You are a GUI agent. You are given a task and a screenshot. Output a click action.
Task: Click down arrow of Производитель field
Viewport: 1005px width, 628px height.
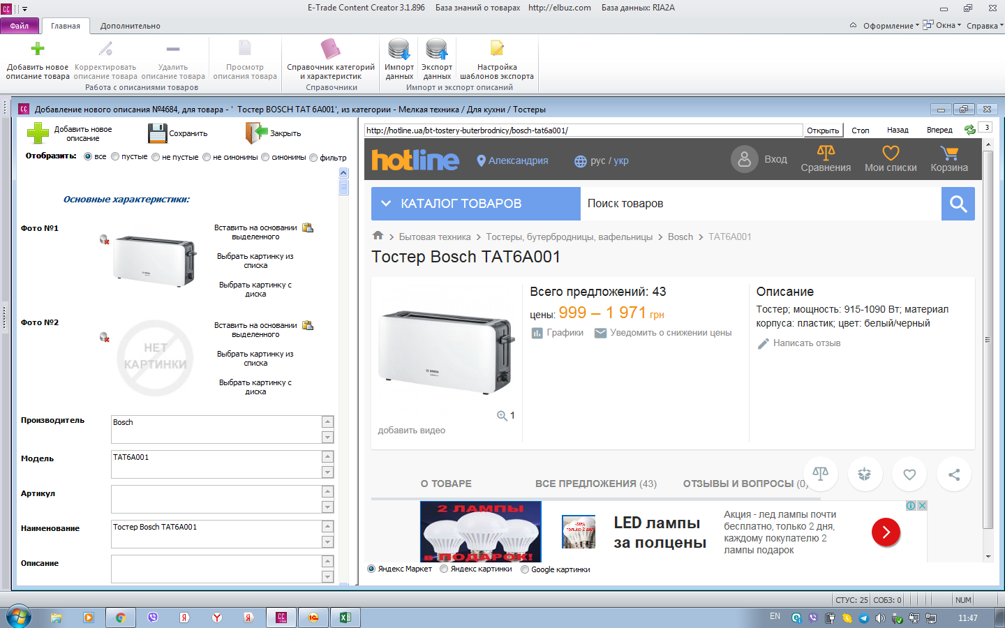click(327, 438)
